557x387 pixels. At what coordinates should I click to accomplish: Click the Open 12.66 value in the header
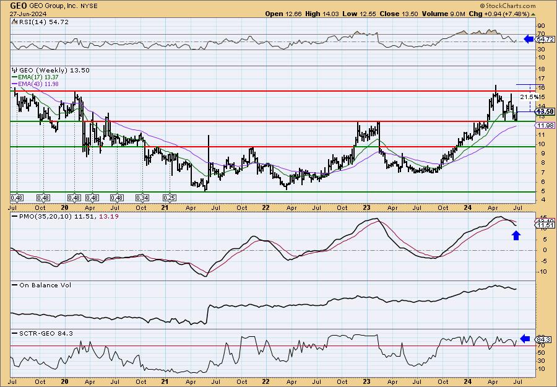(x=283, y=14)
